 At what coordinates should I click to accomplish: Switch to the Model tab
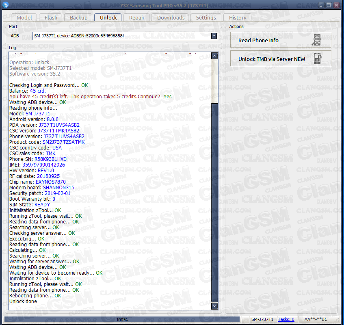pyautogui.click(x=24, y=17)
